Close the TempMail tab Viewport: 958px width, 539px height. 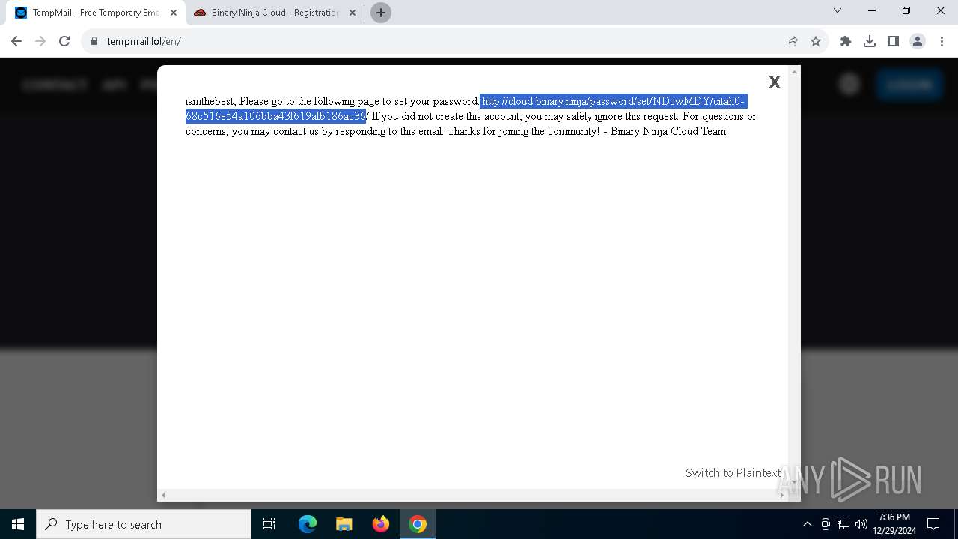coord(174,13)
